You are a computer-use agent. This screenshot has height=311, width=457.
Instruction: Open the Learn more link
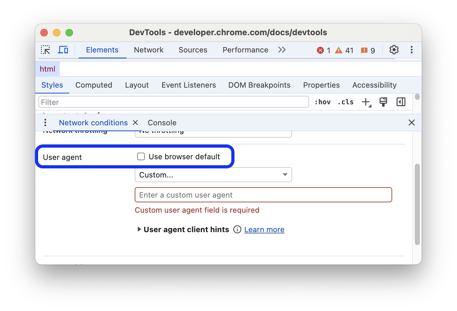point(264,229)
